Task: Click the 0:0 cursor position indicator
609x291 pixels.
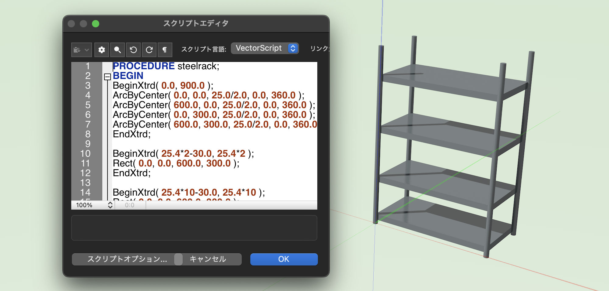Action: tap(130, 205)
